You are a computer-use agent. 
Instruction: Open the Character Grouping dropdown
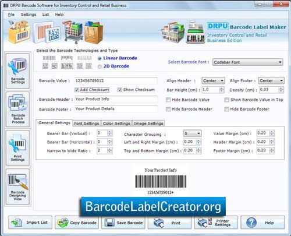point(193,133)
